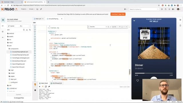Click the activity chart icon in the header
183x103 pixels.
[37, 9]
